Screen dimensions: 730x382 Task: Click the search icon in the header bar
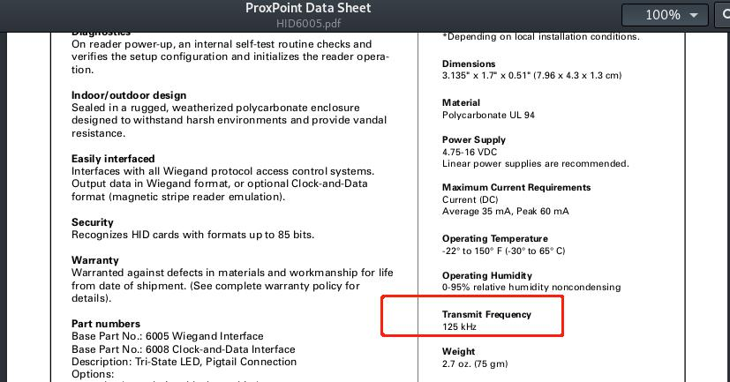click(x=723, y=15)
